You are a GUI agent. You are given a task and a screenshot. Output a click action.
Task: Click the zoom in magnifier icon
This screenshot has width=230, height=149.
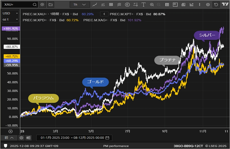(152, 5)
